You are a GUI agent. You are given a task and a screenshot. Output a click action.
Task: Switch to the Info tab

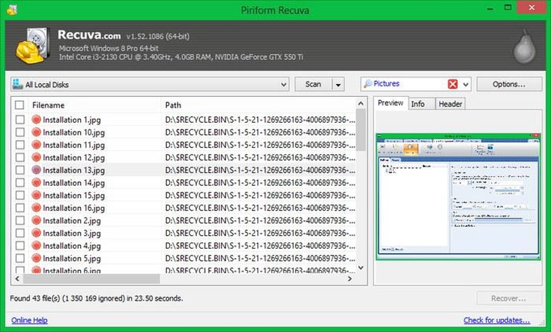[418, 104]
